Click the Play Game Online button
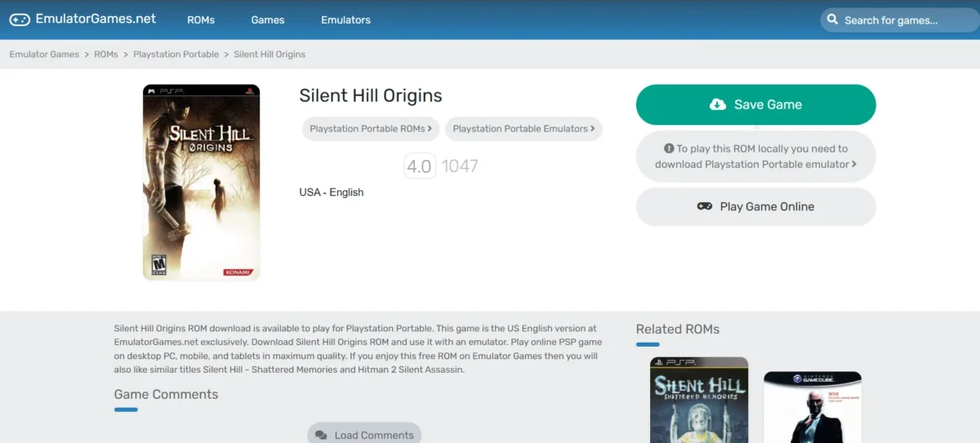This screenshot has height=443, width=980. pos(756,206)
